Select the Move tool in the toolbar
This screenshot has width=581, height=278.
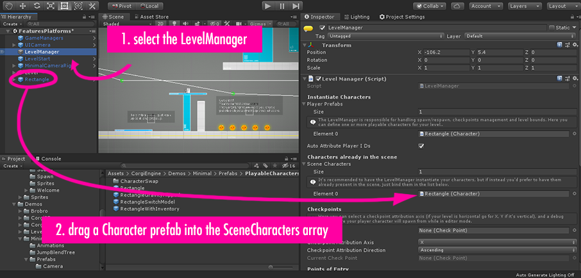[x=22, y=6]
